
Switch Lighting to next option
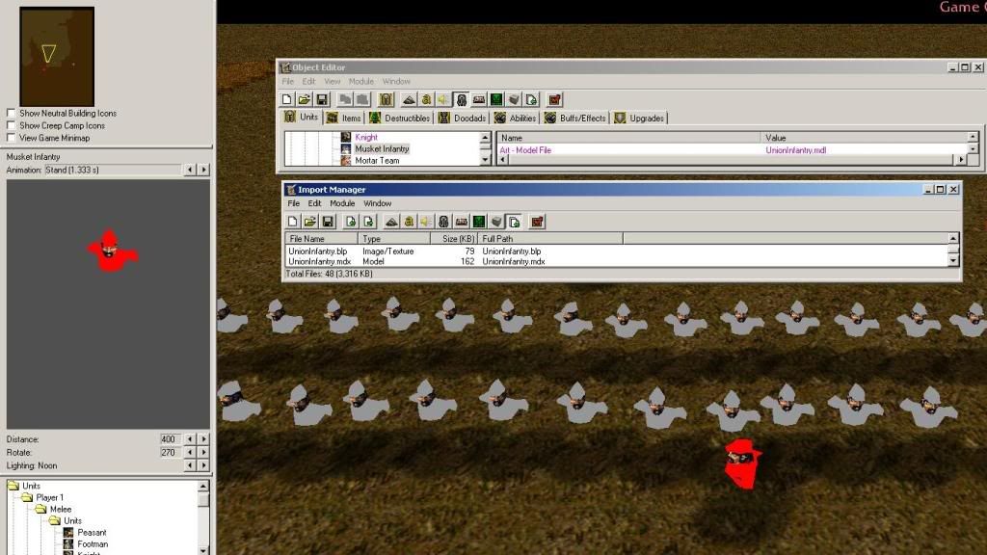pyautogui.click(x=203, y=465)
